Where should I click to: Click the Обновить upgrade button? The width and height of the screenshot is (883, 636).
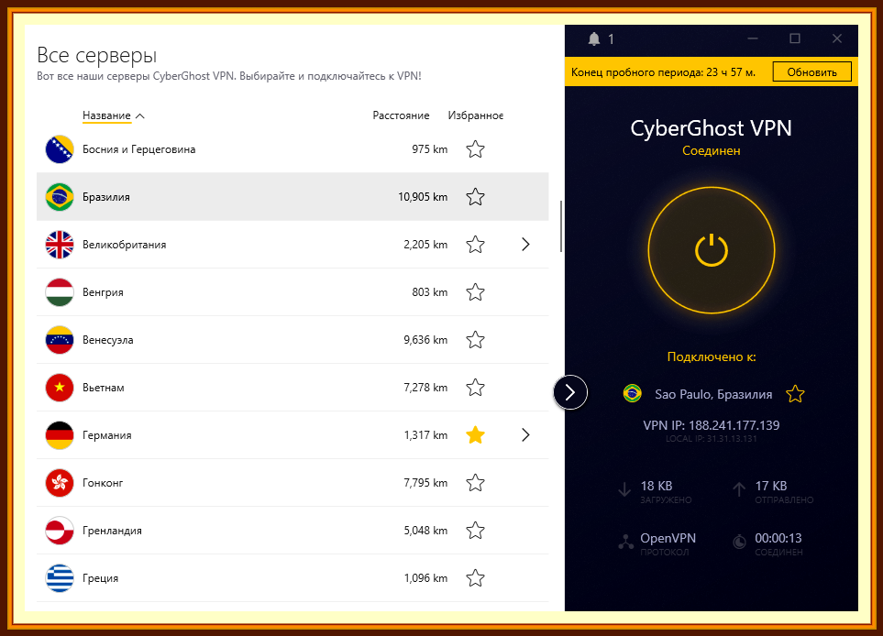click(811, 72)
